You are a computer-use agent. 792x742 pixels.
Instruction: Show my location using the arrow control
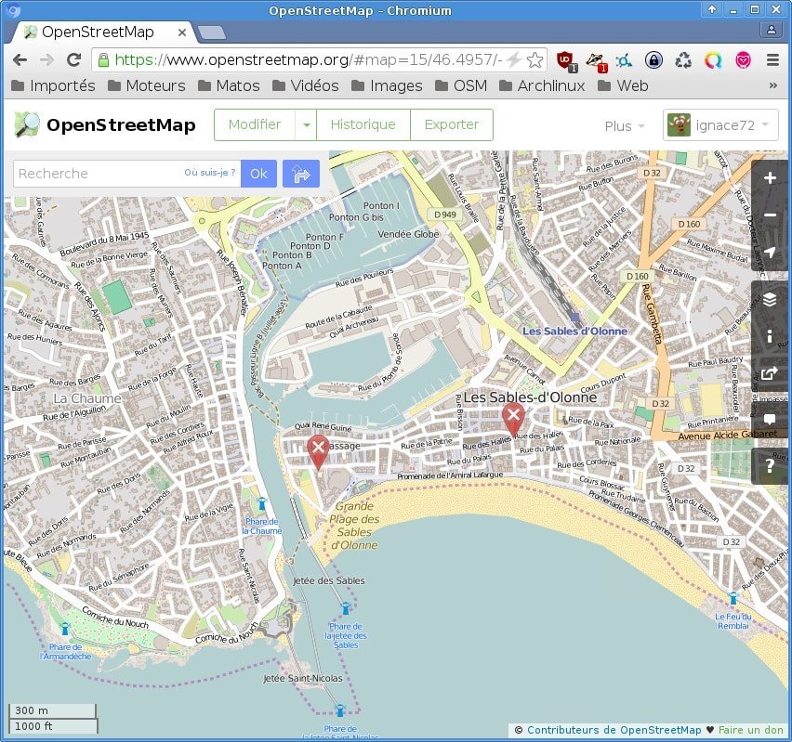pos(770,253)
